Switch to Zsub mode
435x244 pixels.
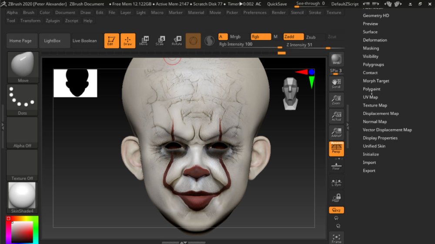(x=311, y=37)
